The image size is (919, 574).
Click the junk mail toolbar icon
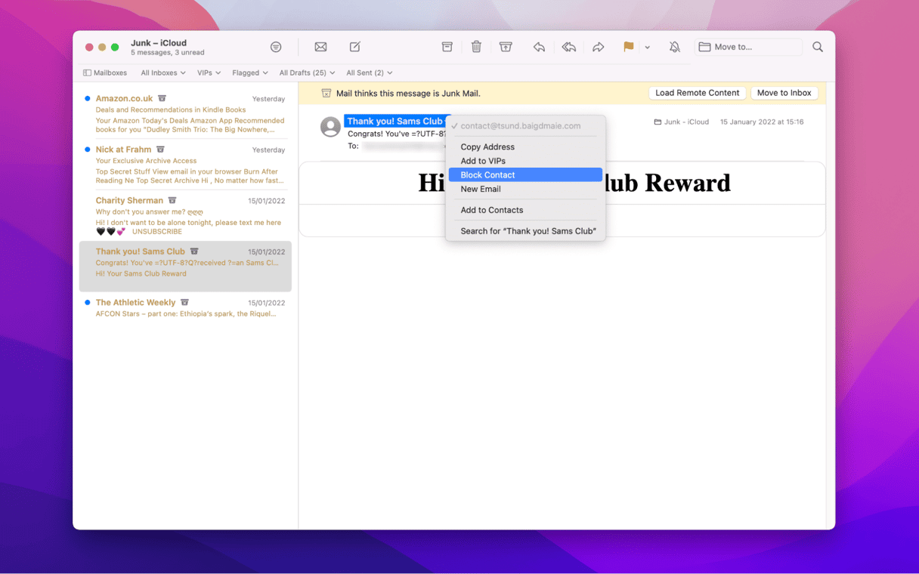pyautogui.click(x=506, y=47)
